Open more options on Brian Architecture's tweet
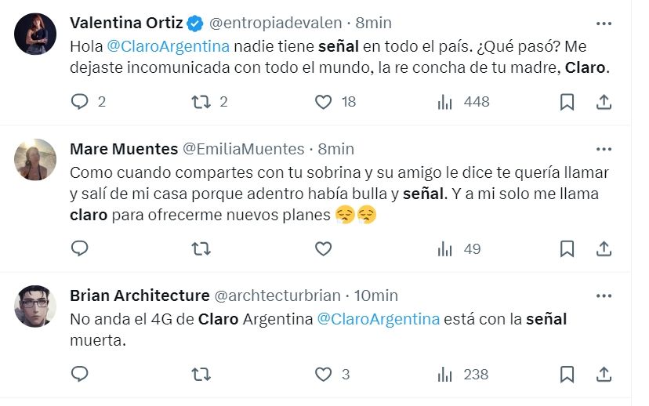The image size is (649, 406). click(604, 295)
